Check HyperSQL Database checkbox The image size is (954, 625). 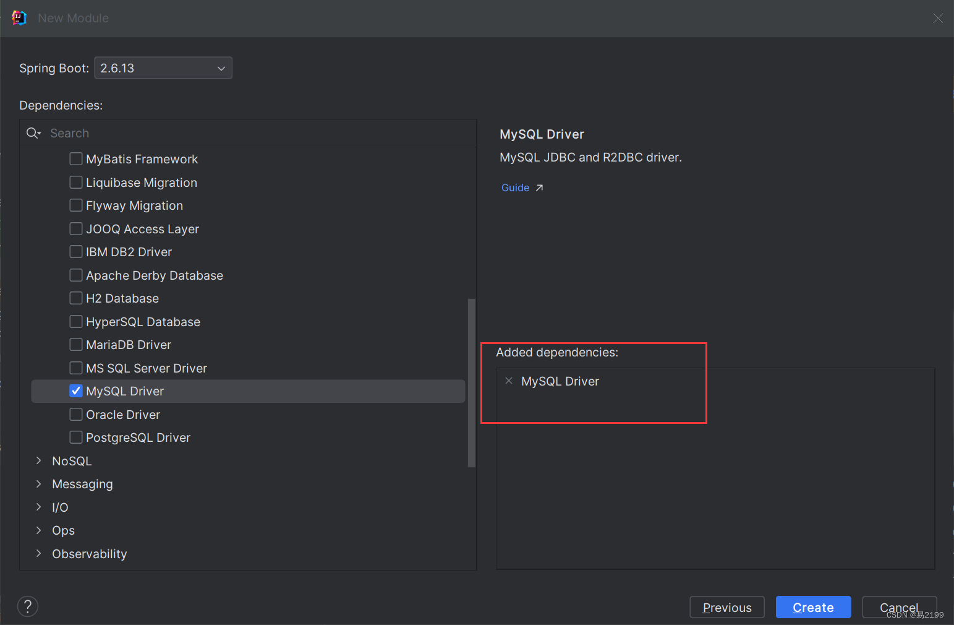(x=76, y=321)
